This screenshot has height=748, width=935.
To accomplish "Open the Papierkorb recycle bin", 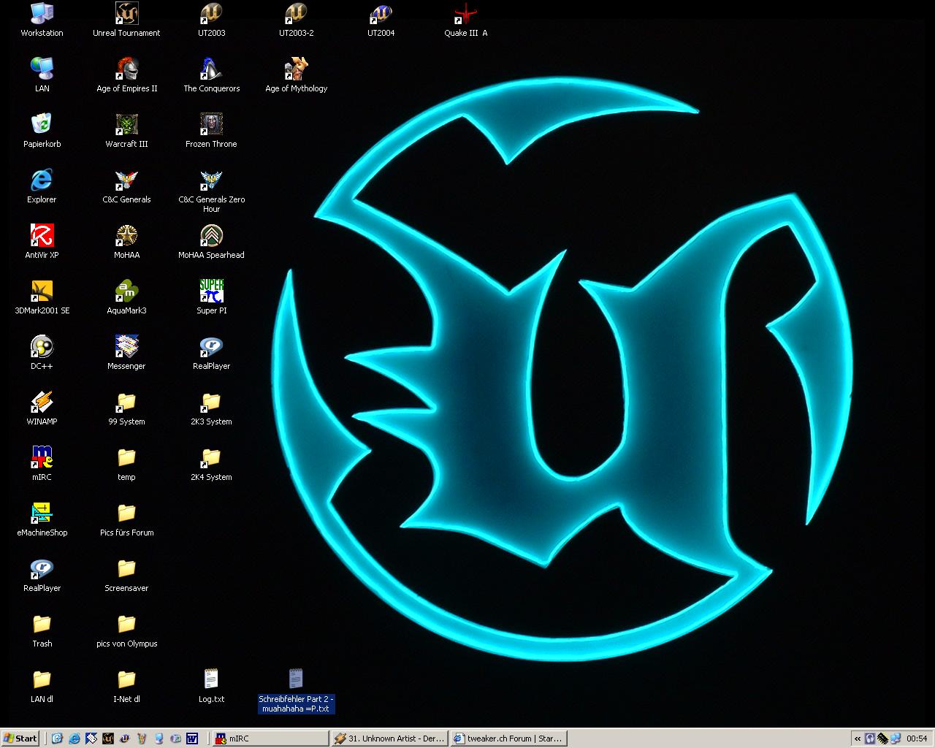I will coord(42,125).
